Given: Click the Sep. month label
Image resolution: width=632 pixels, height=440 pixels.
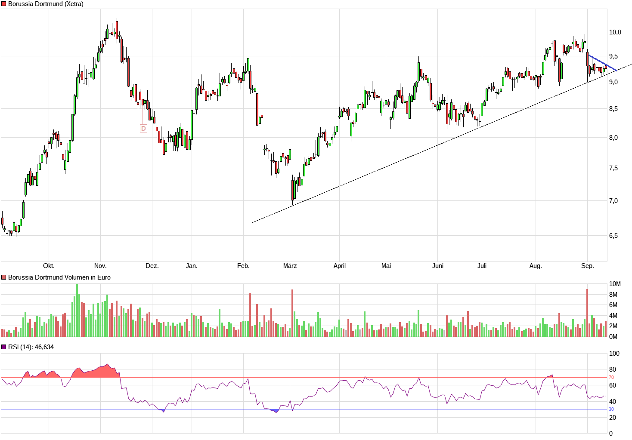Looking at the screenshot, I should point(588,266).
